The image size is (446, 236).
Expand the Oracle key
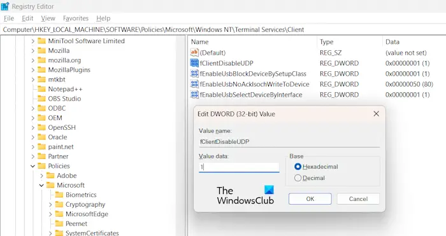click(32, 137)
